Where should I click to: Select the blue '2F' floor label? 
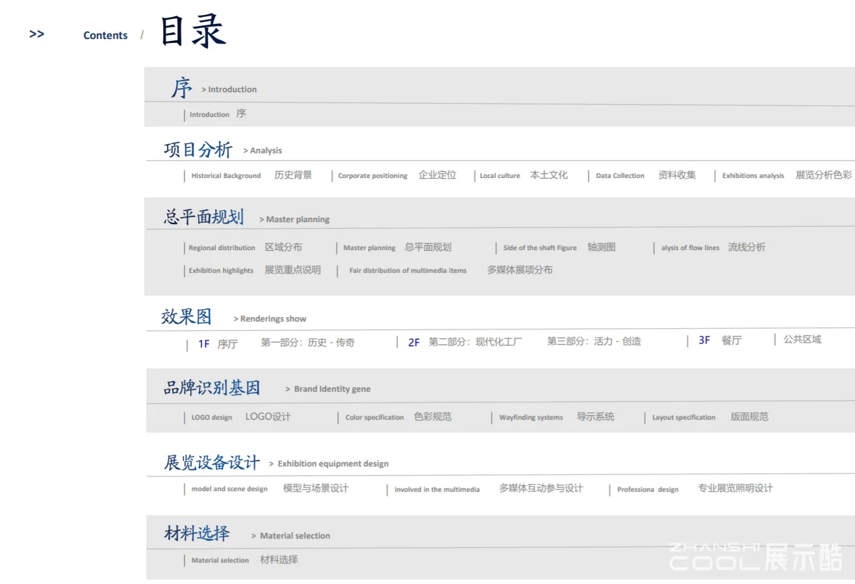[414, 342]
